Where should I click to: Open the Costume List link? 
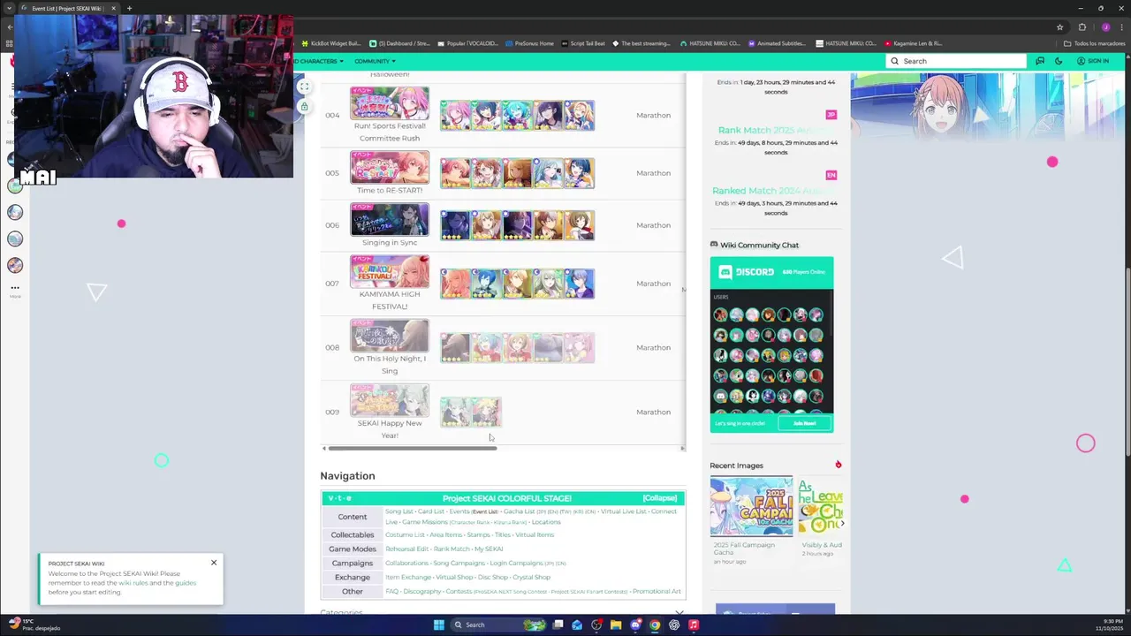tap(405, 534)
